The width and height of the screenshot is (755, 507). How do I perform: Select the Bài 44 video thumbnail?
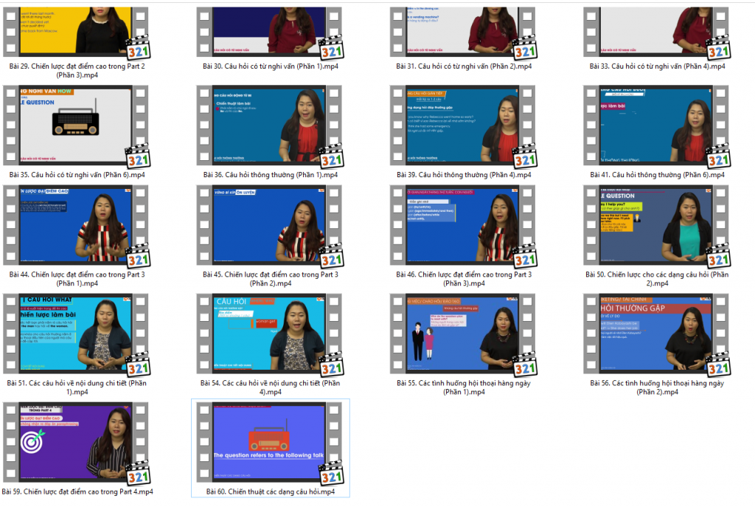76,224
